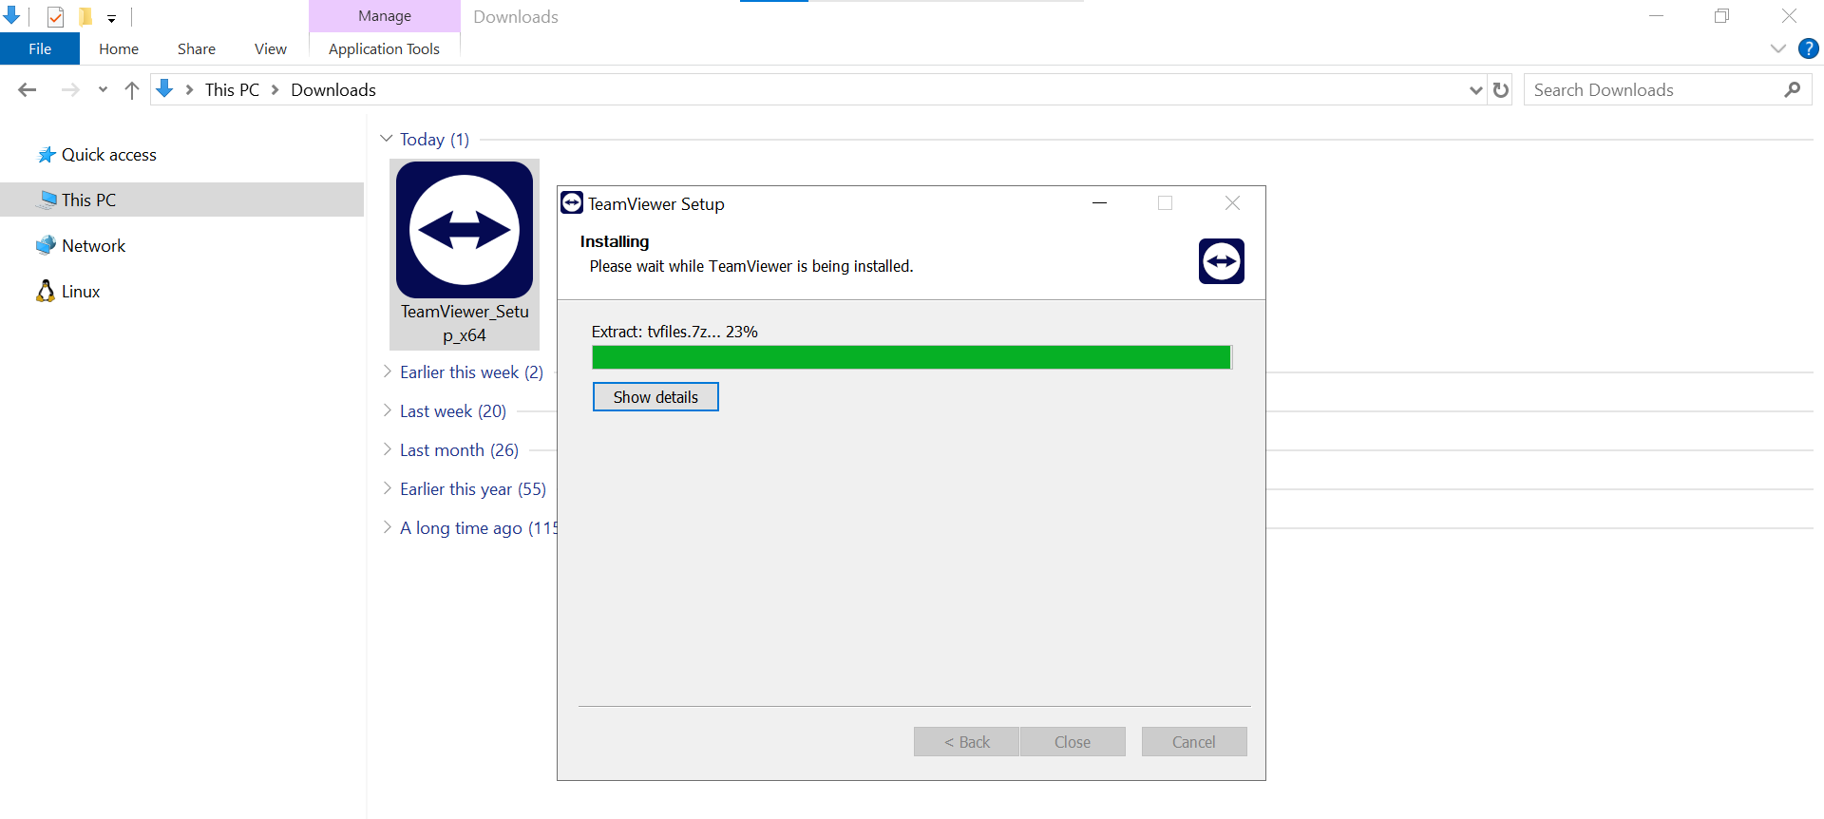Click the Show details button
Screen dimensions: 1824x819
(655, 397)
